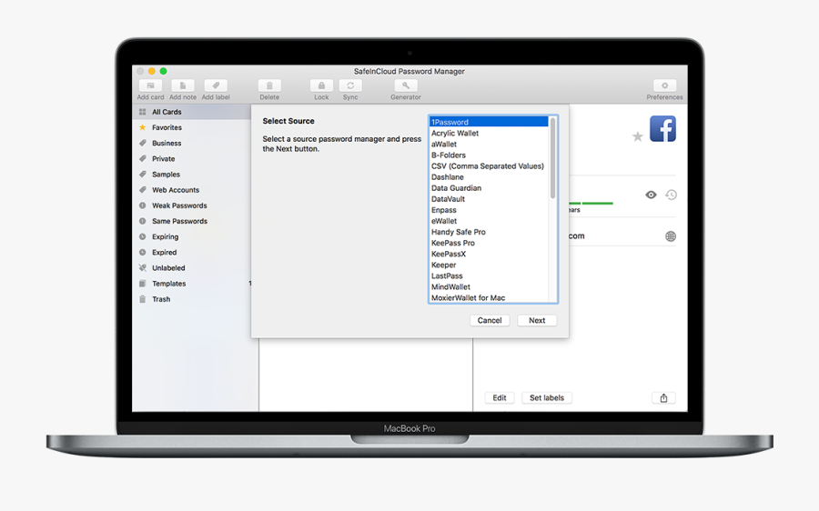Select 1Password in source list
The image size is (819, 511).
tap(489, 122)
